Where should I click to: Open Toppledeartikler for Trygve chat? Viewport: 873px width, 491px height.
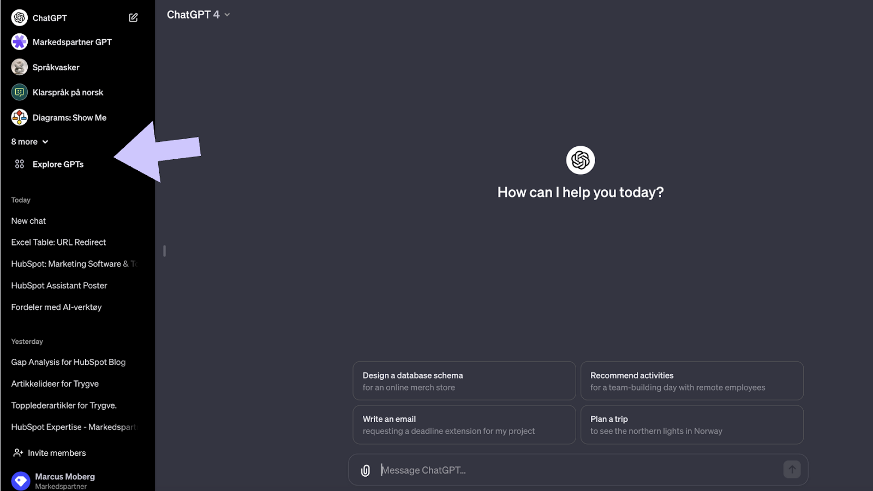[x=64, y=405]
